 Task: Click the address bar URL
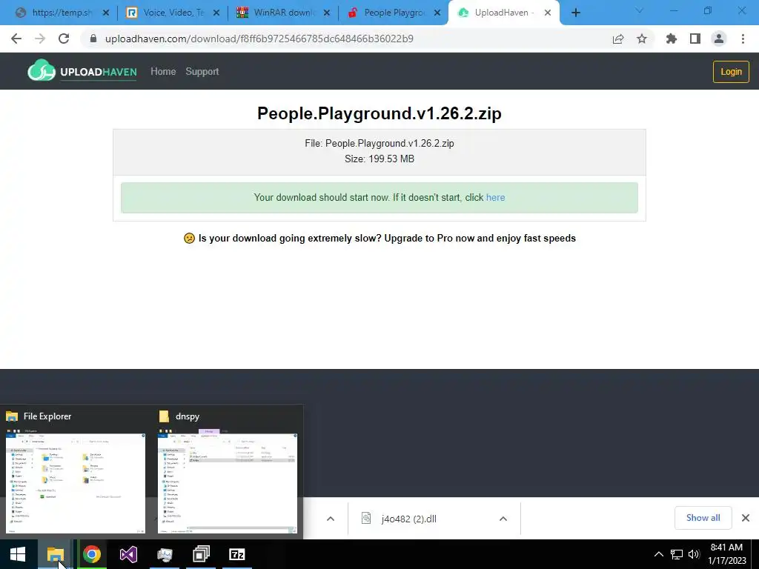pos(259,39)
